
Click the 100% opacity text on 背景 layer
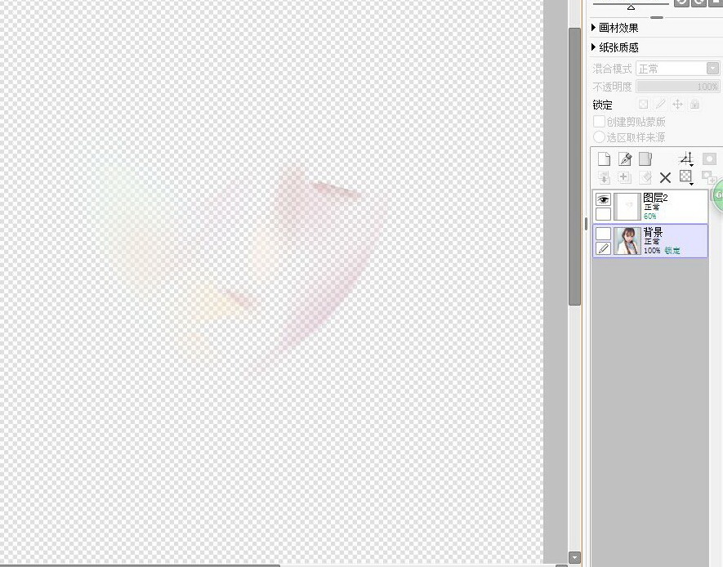click(652, 250)
